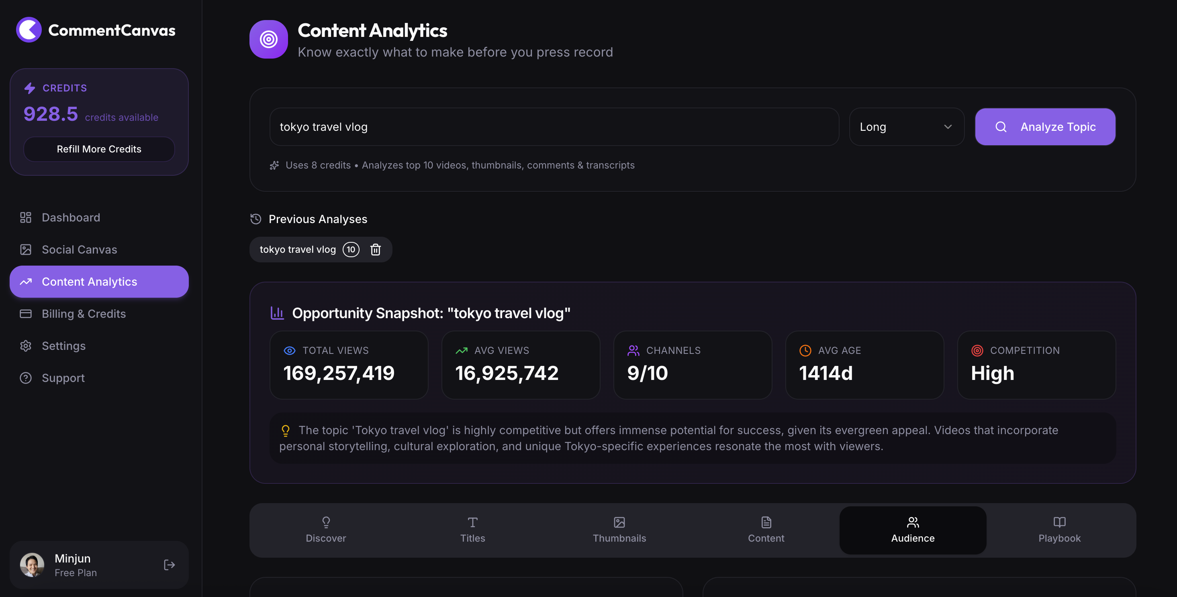The width and height of the screenshot is (1177, 597).
Task: Select the Titles tab
Action: point(472,530)
